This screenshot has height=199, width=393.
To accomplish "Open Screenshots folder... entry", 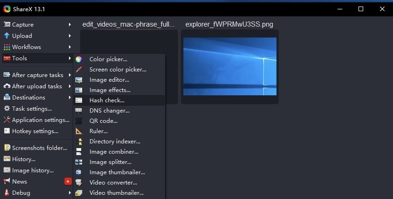I will (x=37, y=148).
